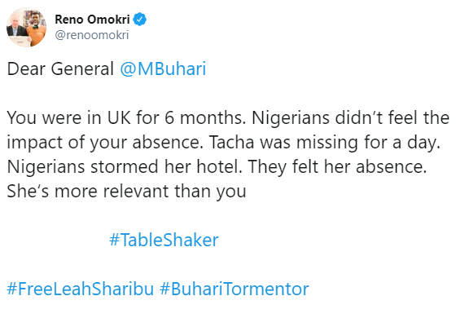Follow the #TableShaker hashtag
The image size is (456, 318).
164,240
